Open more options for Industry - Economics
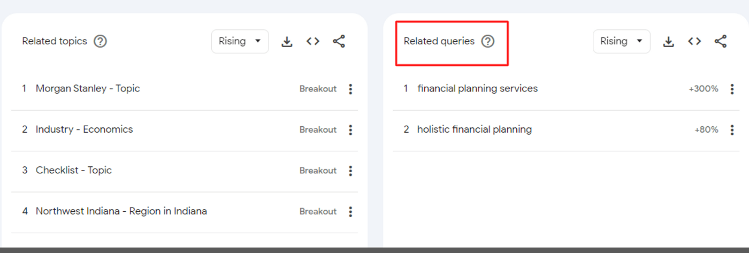 [350, 129]
